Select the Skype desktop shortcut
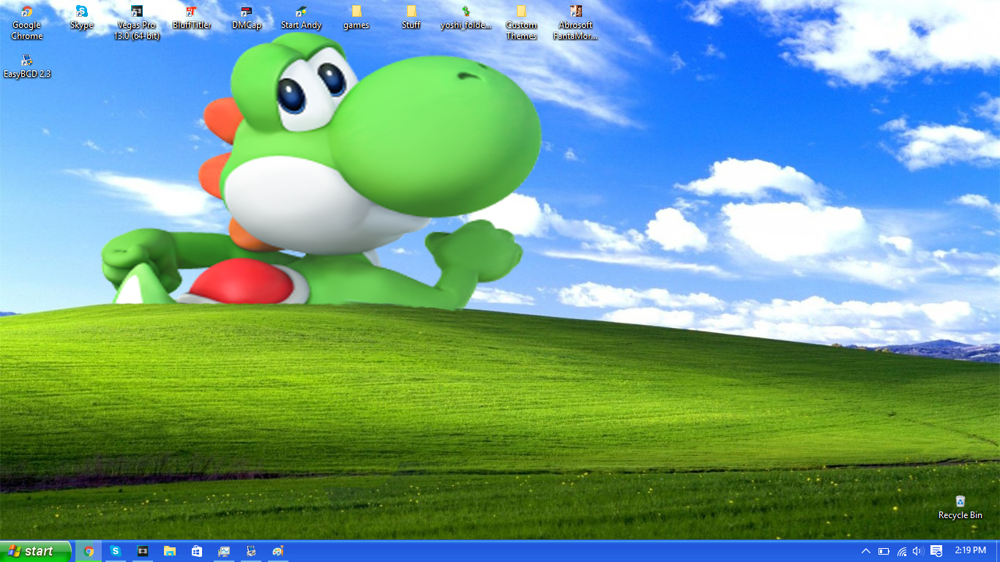Viewport: 1000px width, 562px height. [82, 18]
